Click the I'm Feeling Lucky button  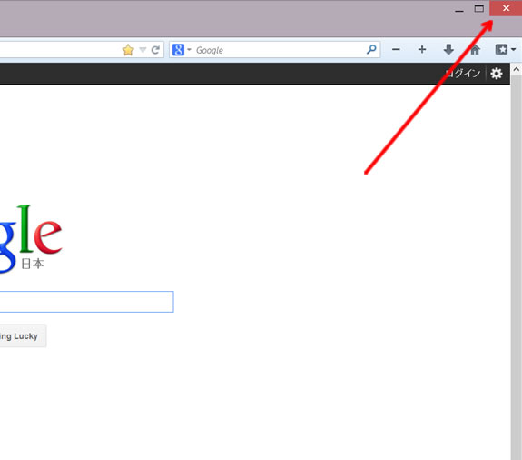click(x=23, y=336)
